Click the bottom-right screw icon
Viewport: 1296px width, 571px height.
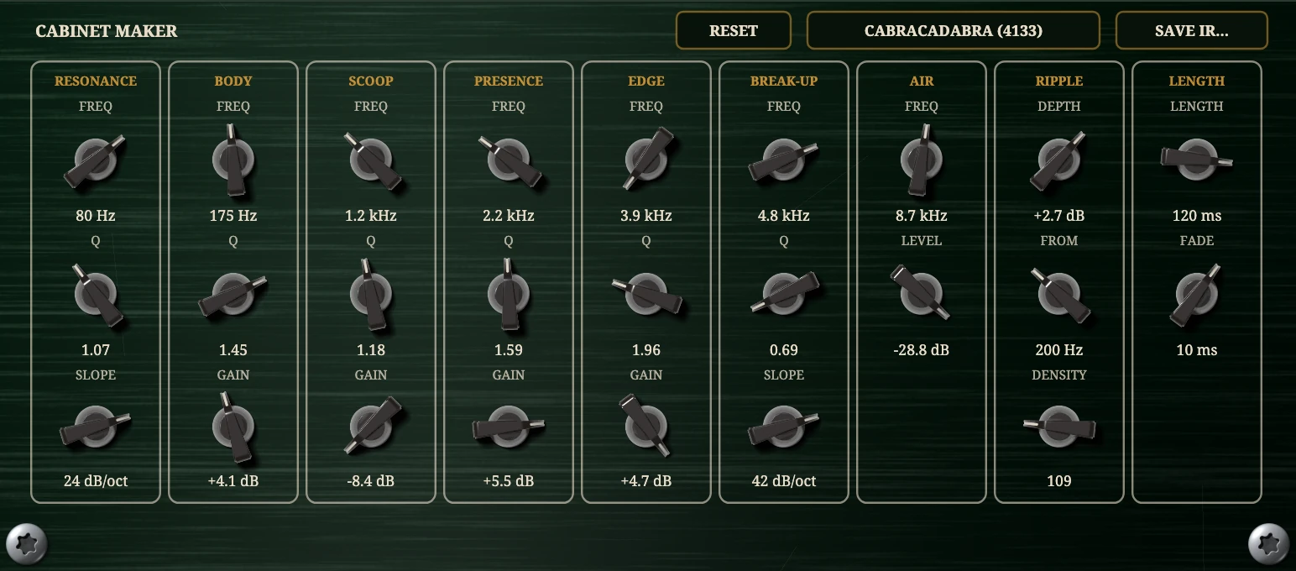(1269, 544)
